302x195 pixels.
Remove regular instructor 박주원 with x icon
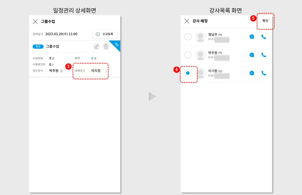pyautogui.click(x=62, y=71)
